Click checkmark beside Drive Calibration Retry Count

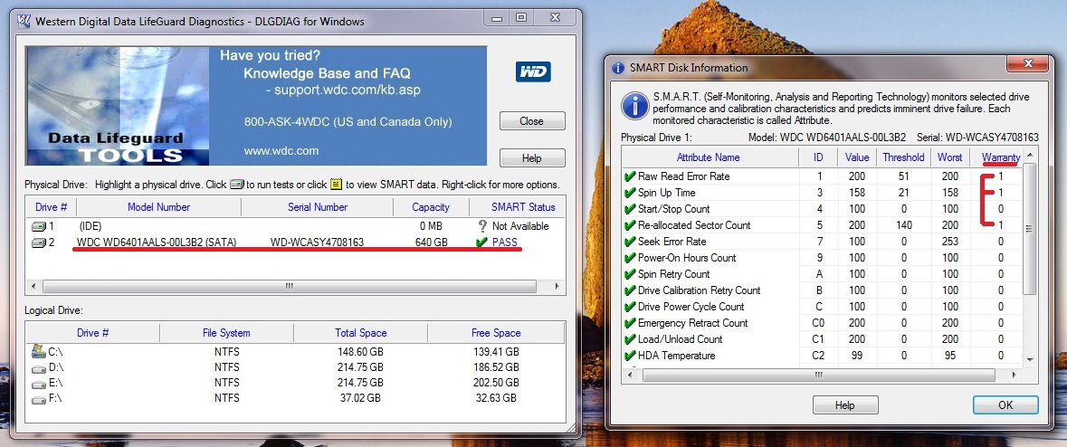point(630,290)
